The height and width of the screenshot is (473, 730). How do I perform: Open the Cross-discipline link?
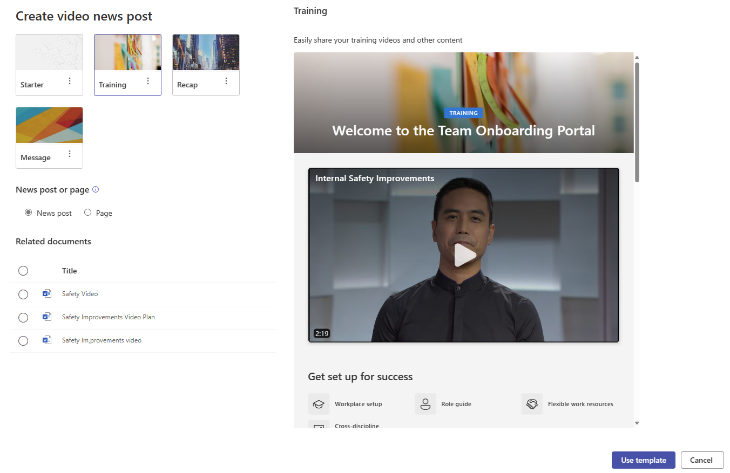click(x=357, y=426)
